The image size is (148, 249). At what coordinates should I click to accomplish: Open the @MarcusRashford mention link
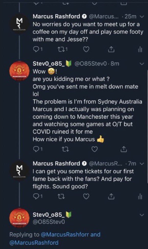coord(34,243)
